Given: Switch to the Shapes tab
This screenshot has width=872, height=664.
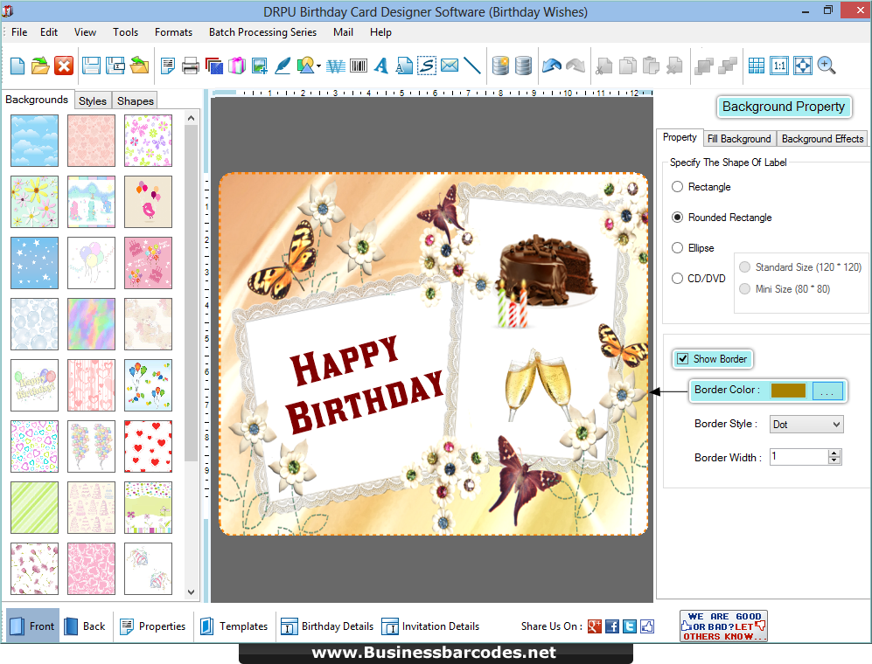Looking at the screenshot, I should coord(136,100).
